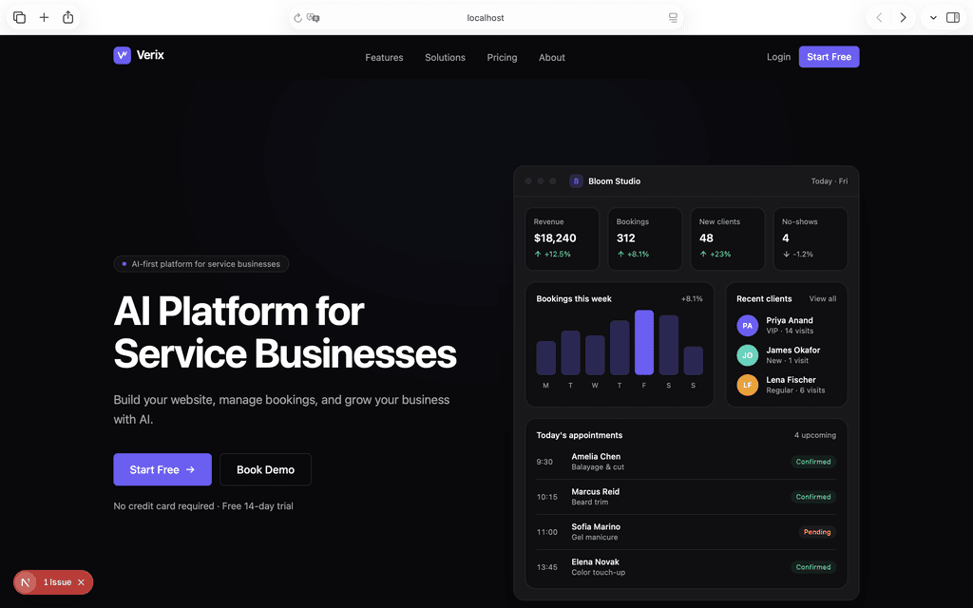Open the Share icon in the browser toolbar
The height and width of the screenshot is (608, 973).
(x=68, y=17)
